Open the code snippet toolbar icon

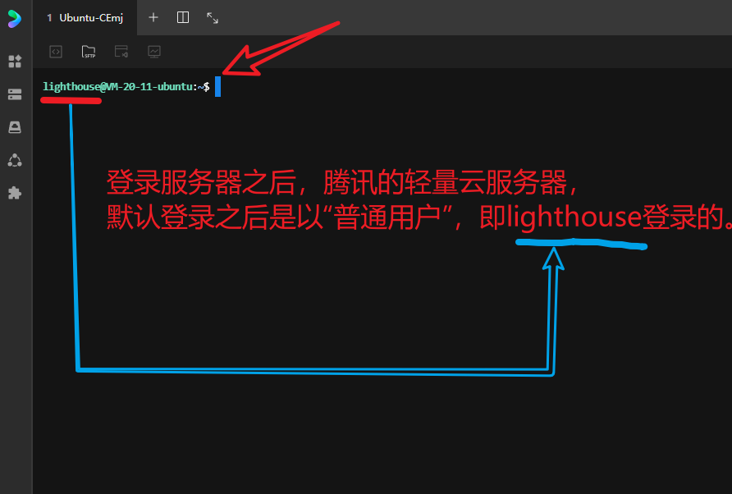pos(56,52)
